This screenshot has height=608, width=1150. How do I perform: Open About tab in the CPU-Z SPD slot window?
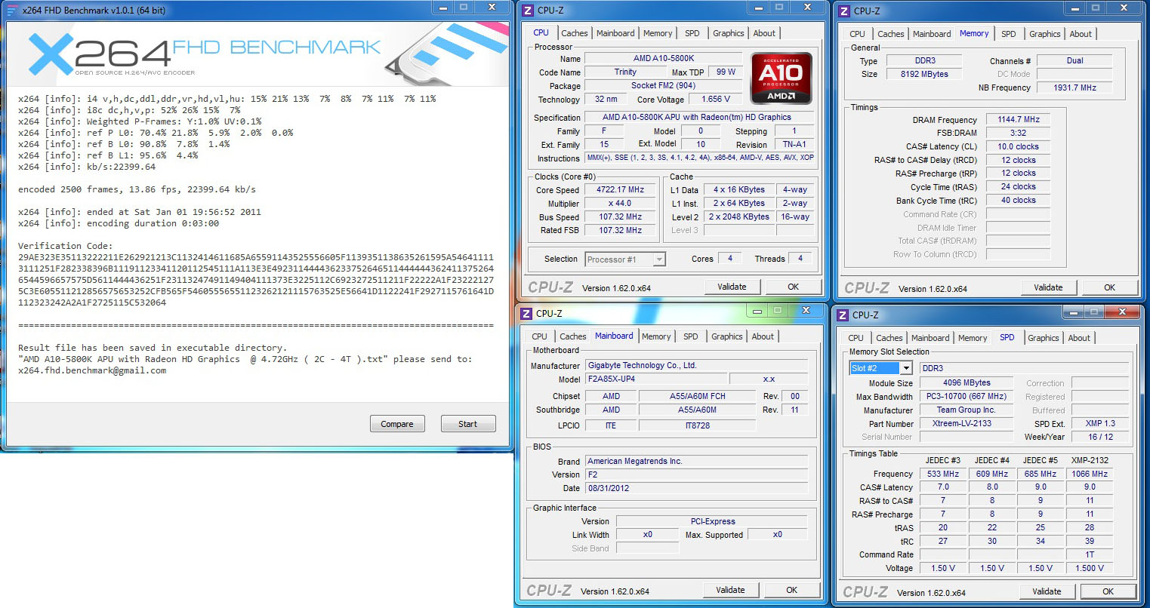(1079, 338)
